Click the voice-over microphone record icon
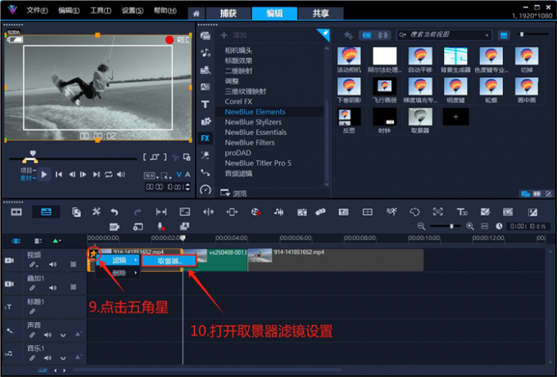The height and width of the screenshot is (377, 557). 161,226
